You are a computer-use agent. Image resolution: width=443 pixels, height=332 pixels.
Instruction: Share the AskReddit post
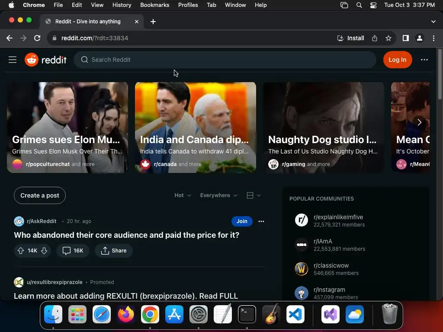114,250
